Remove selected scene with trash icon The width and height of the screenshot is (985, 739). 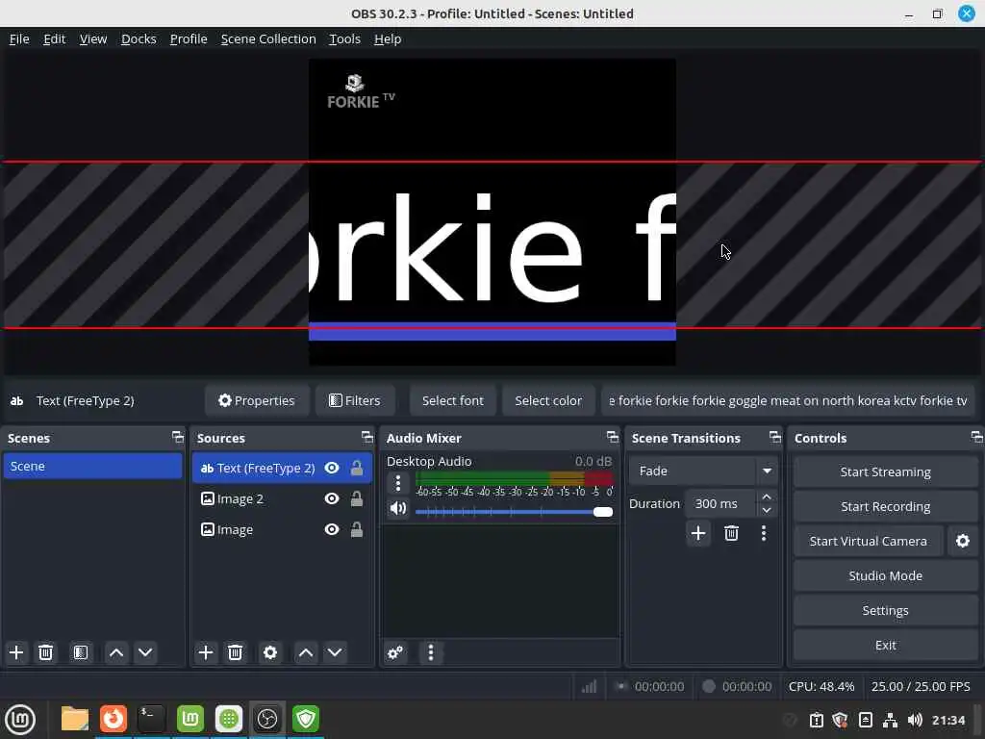click(x=46, y=652)
